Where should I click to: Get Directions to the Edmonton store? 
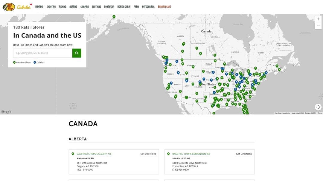point(244,154)
